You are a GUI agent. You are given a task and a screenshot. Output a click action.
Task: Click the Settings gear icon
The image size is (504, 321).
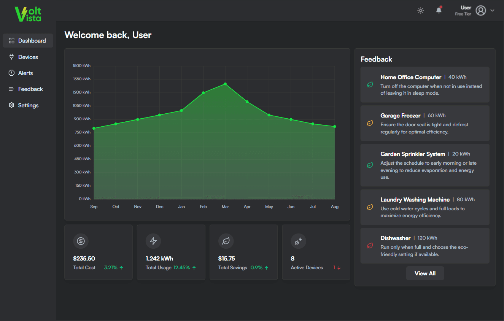[11, 105]
